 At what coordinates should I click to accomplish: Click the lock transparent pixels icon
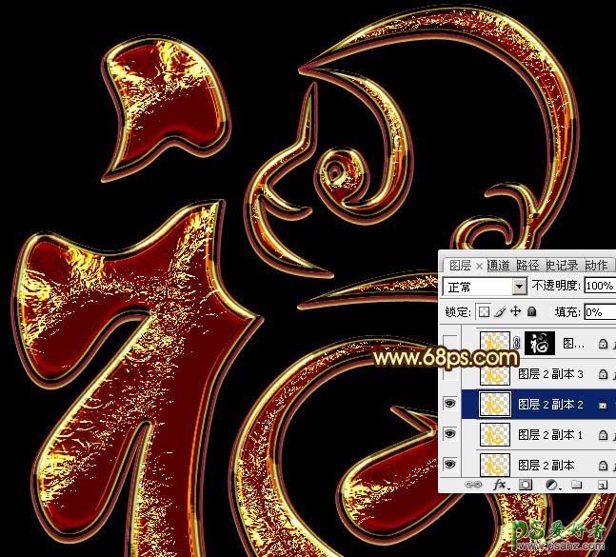tap(483, 311)
